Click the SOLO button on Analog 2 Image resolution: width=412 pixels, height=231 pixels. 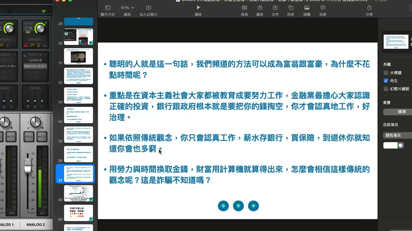point(29,137)
